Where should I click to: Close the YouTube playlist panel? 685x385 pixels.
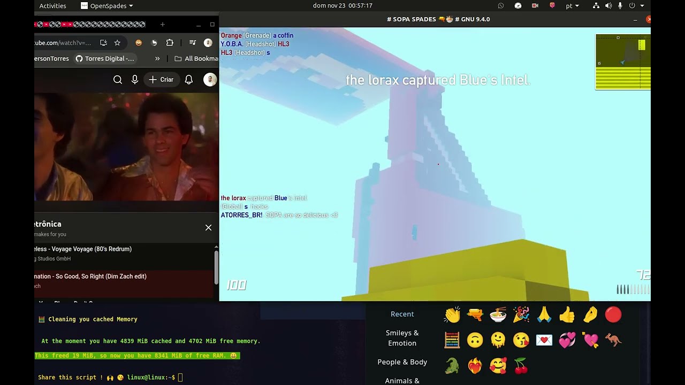point(208,228)
